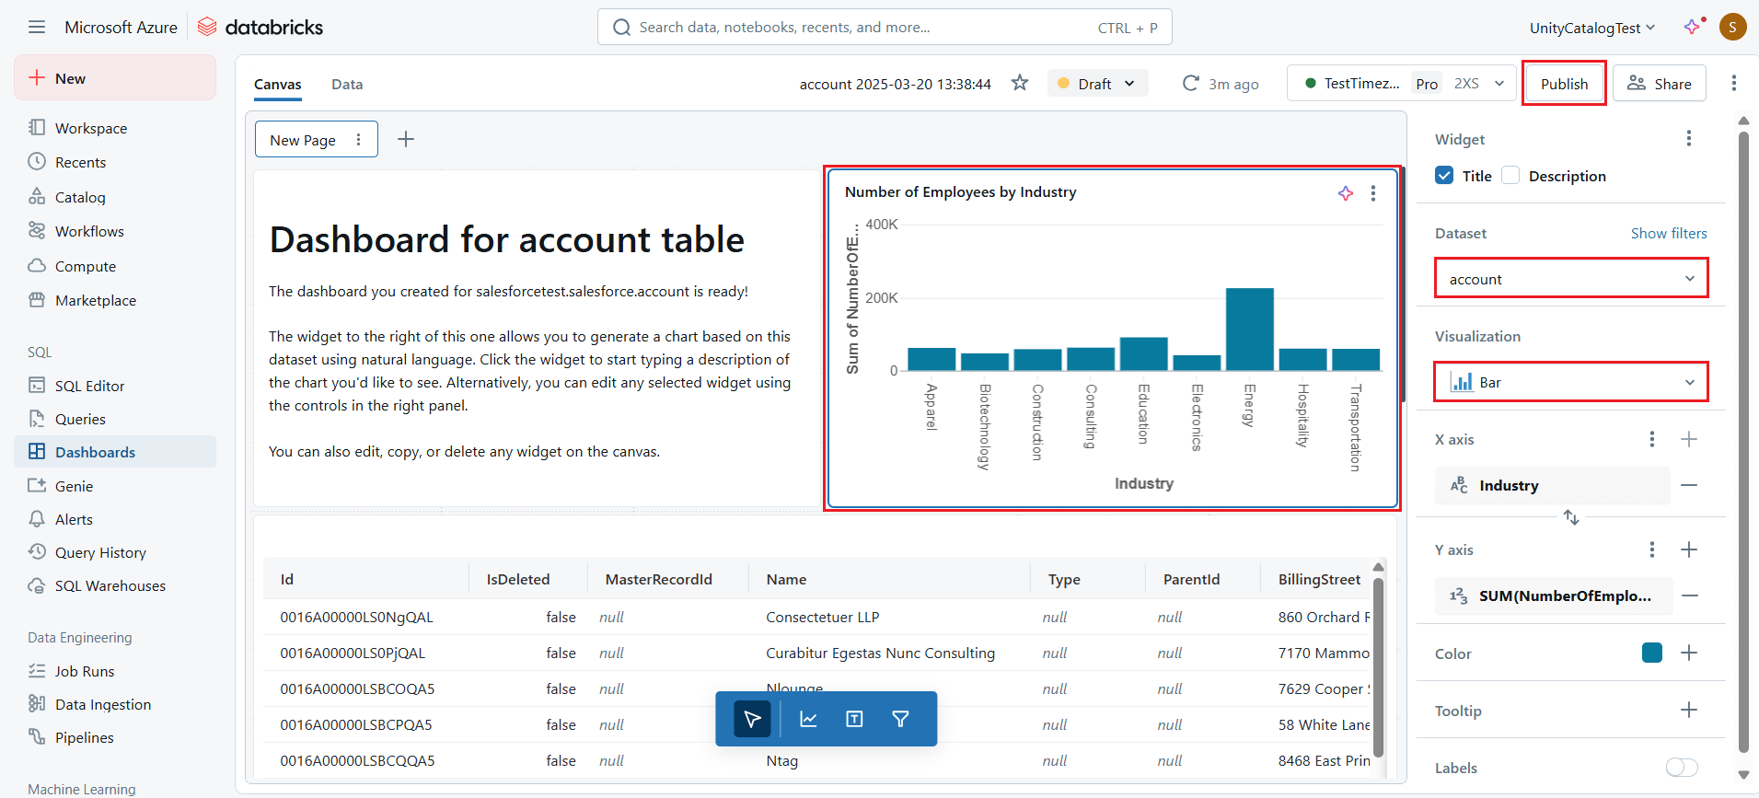Click the favorite star icon beside dashboard name
1759x798 pixels.
click(1020, 83)
